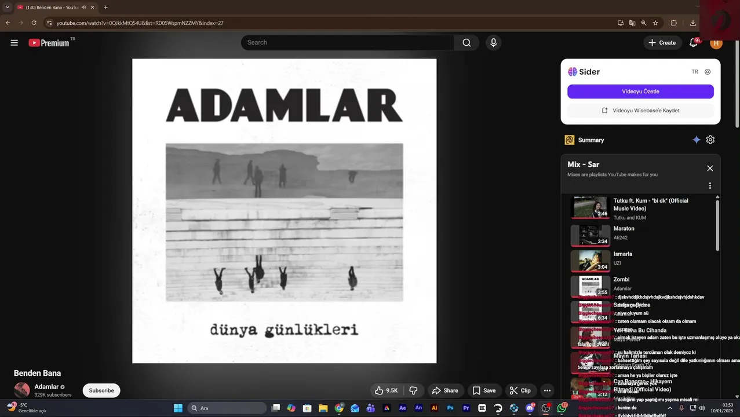Open Discord from taskbar
This screenshot has height=417, width=740.
pyautogui.click(x=530, y=408)
